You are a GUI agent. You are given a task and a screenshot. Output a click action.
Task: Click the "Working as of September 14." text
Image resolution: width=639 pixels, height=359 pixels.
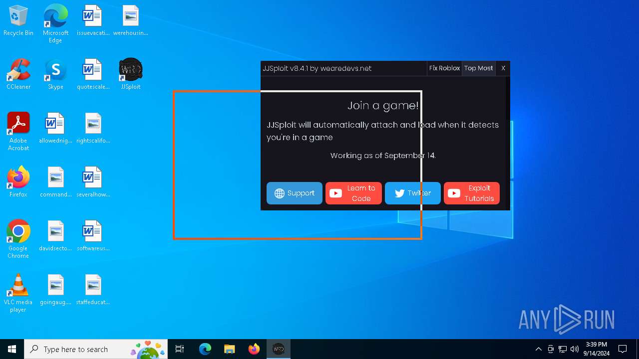tap(383, 156)
